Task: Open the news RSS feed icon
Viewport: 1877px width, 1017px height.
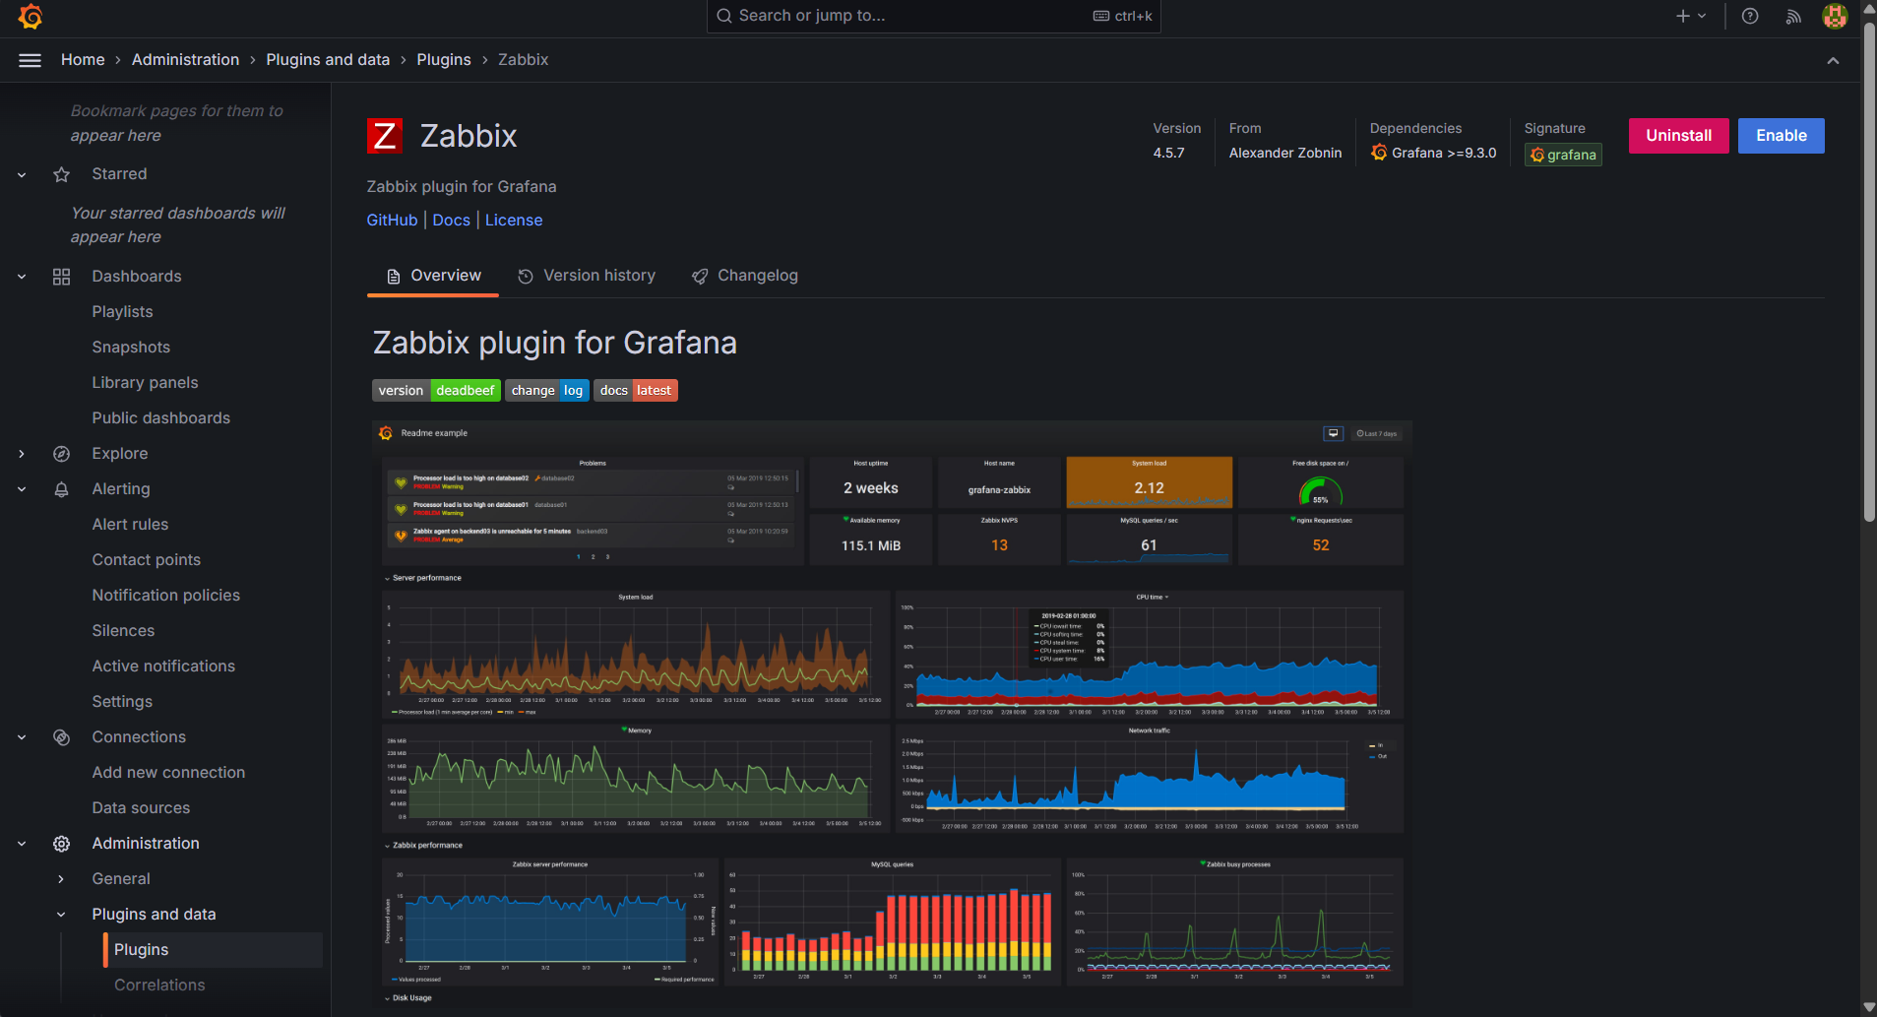Action: [x=1793, y=16]
